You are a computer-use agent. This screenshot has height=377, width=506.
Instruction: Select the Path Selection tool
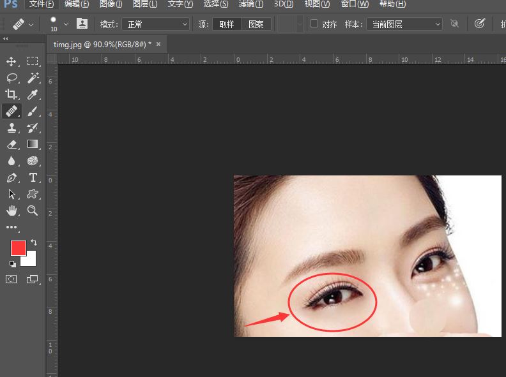point(11,194)
